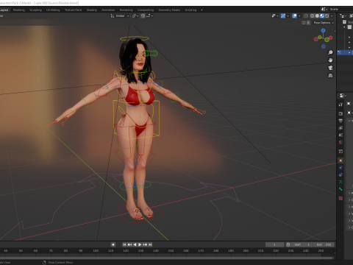Open the View Layer properties tab
Image resolution: width=353 pixels, height=265 pixels.
click(x=340, y=128)
